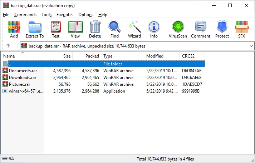Expand the archive path dropdown
The height and width of the screenshot is (163, 255).
point(251,46)
